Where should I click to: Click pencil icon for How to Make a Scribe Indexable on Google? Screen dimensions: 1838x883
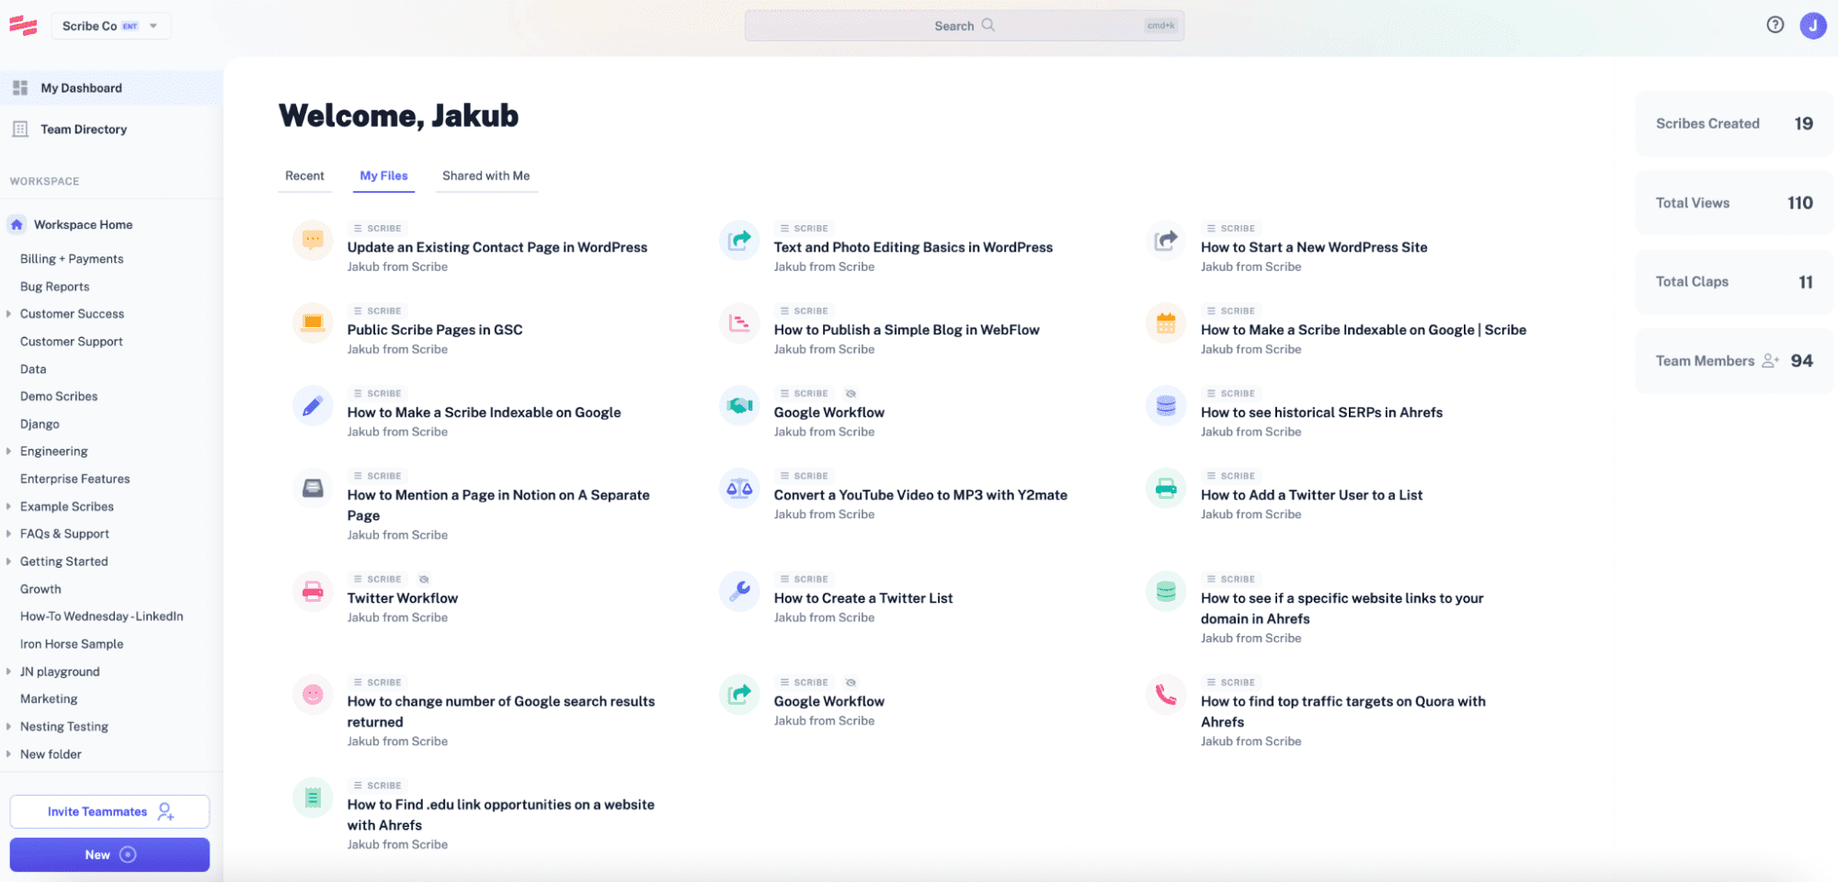point(313,405)
